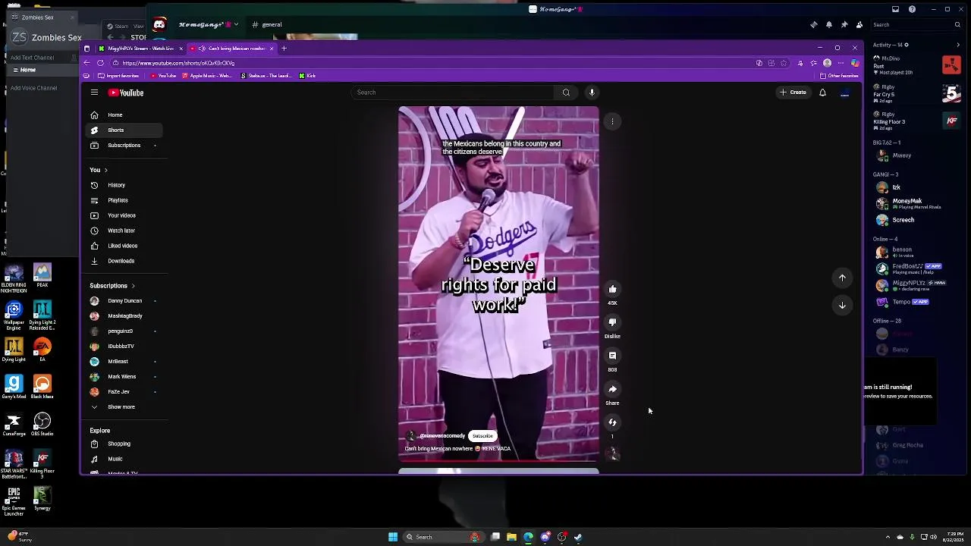Viewport: 971px width, 546px height.
Task: Open History in YouTube sidebar
Action: point(122,185)
